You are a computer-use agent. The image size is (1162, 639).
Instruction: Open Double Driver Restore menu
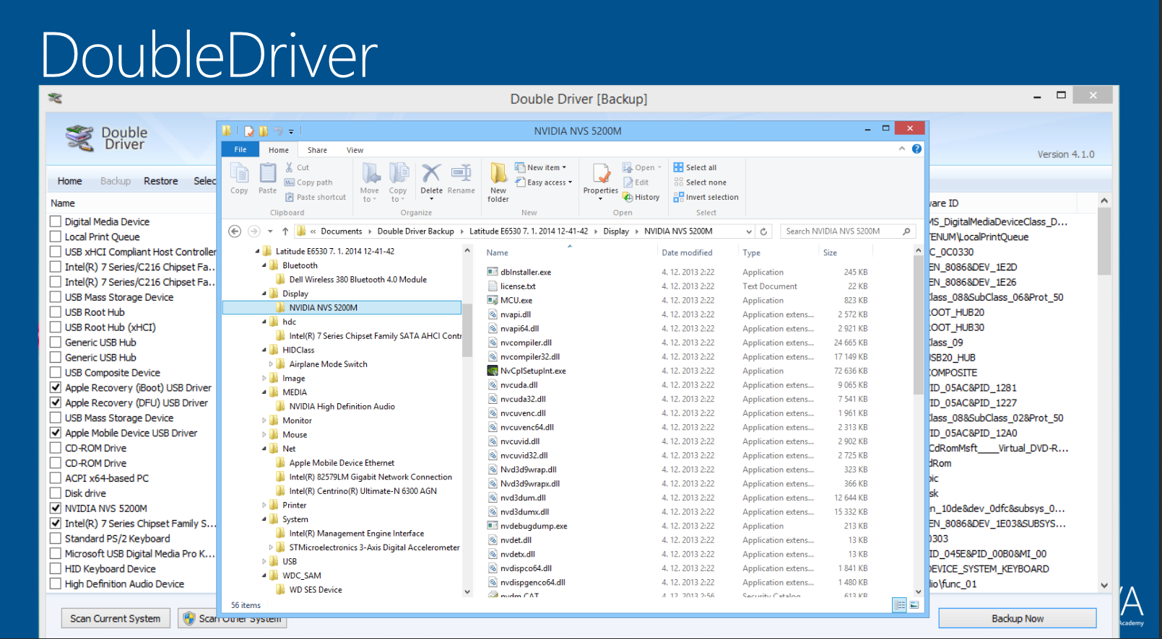tap(160, 181)
